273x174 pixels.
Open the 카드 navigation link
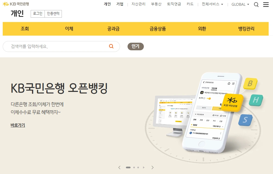[190, 4]
